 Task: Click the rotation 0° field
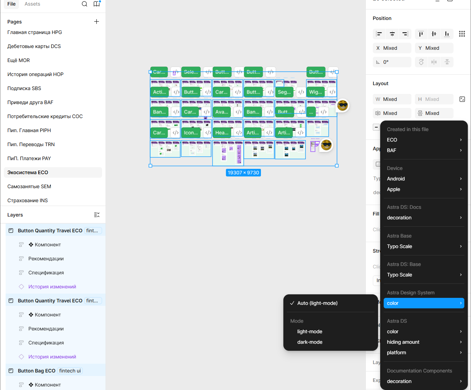(392, 62)
